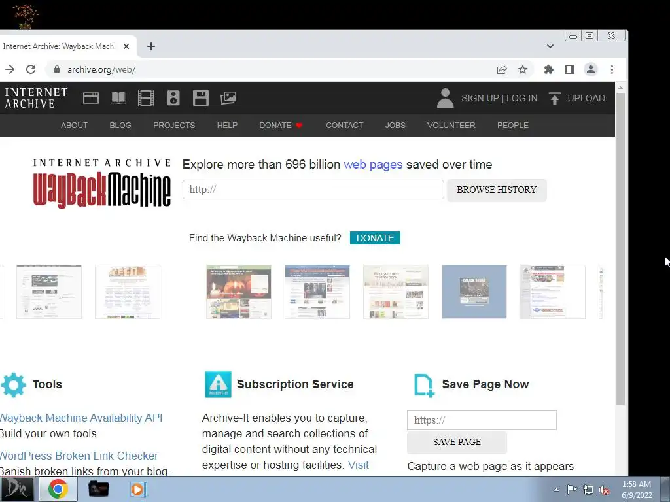
Task: Expand the tab search dropdown arrow
Action: 550,46
